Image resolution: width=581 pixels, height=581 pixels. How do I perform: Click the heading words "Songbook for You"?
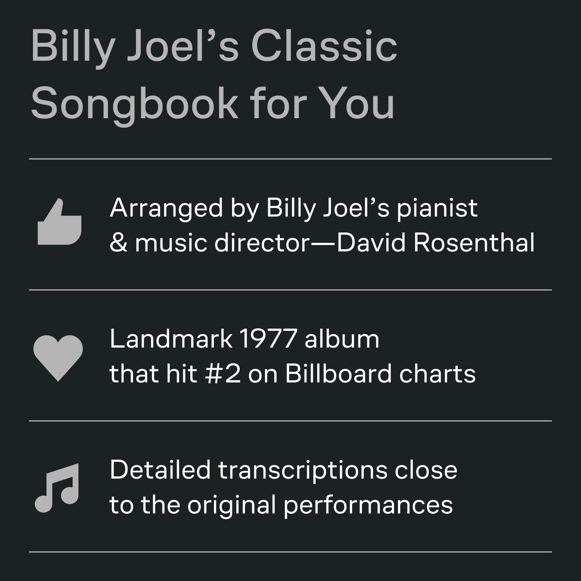coord(212,103)
